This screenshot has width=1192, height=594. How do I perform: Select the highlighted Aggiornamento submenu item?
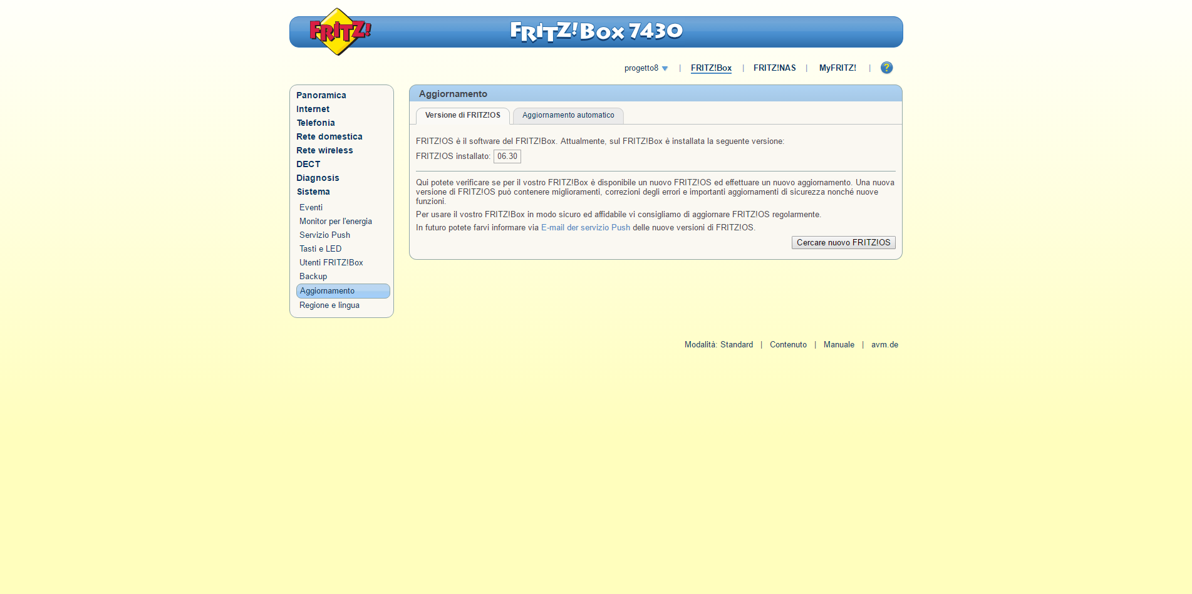tap(343, 291)
